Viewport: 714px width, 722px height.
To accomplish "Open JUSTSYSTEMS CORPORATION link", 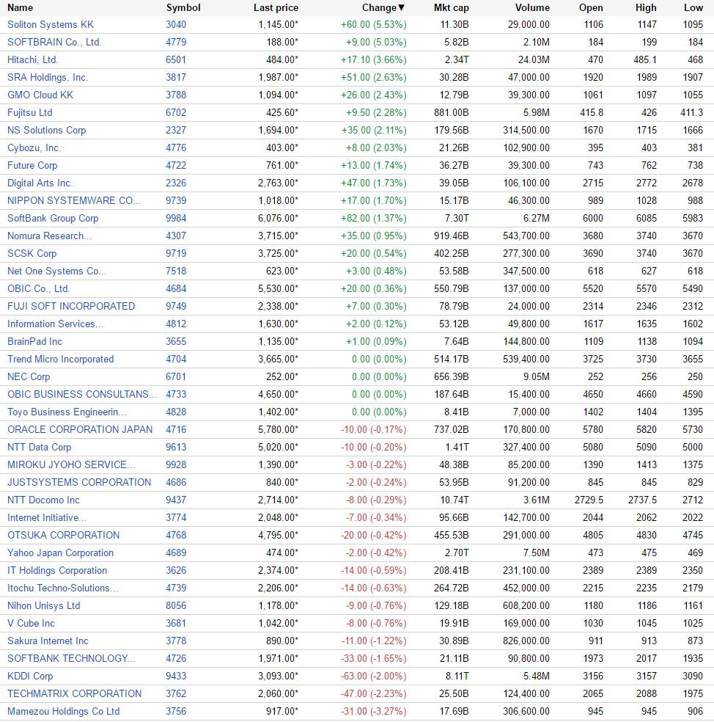I will pyautogui.click(x=79, y=483).
